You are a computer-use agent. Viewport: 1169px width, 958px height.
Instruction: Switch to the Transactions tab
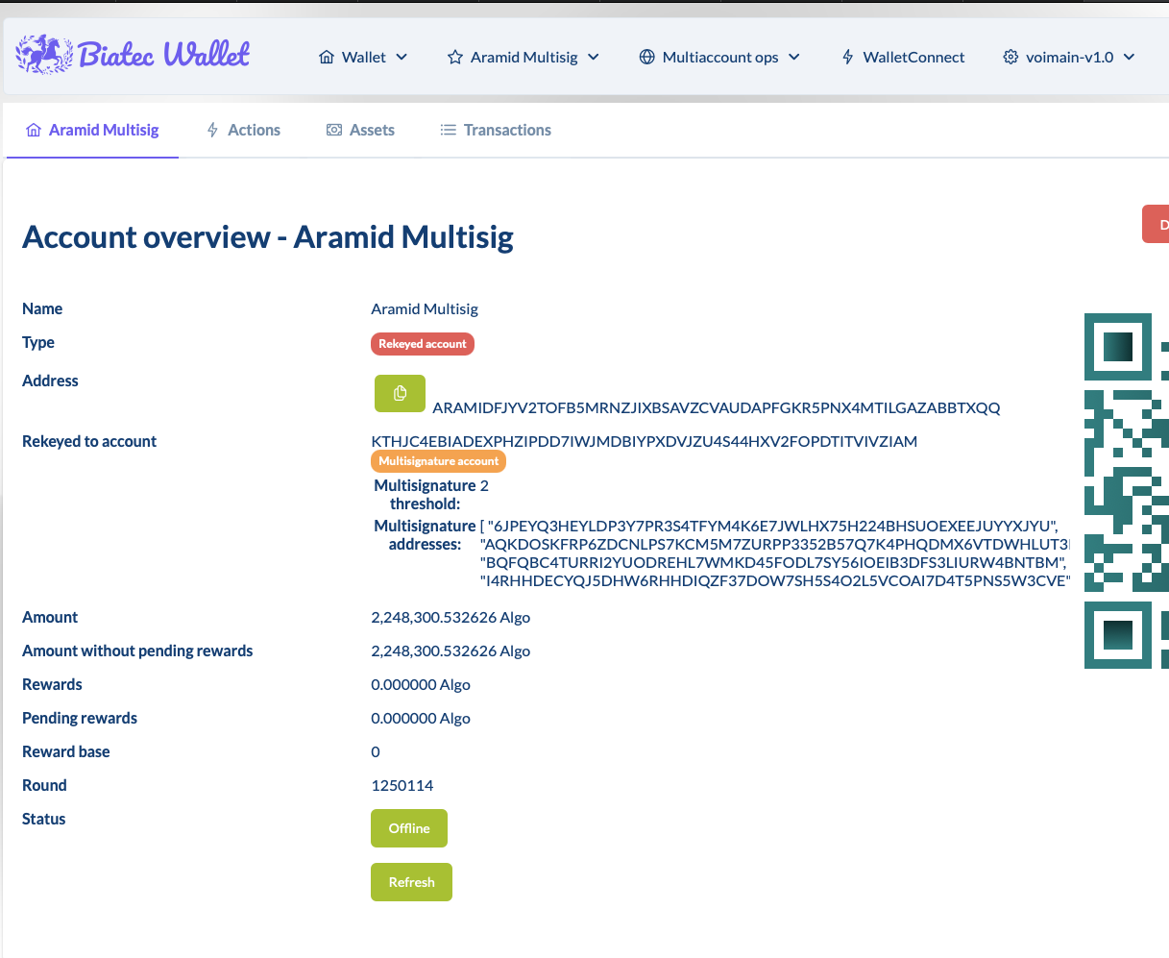pyautogui.click(x=506, y=129)
